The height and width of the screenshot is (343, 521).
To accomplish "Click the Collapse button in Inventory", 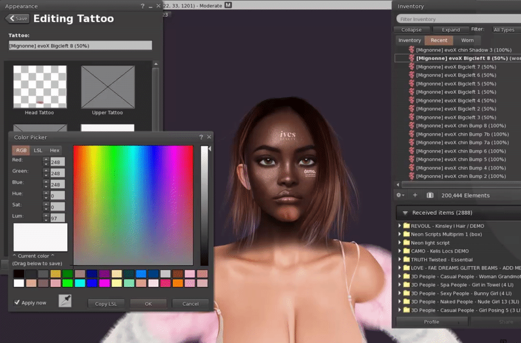I will pyautogui.click(x=412, y=30).
